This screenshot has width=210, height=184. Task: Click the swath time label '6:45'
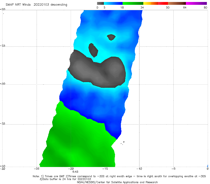(x=75, y=172)
